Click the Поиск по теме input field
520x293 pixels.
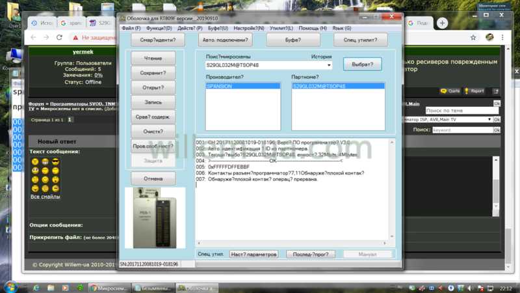pyautogui.click(x=462, y=111)
